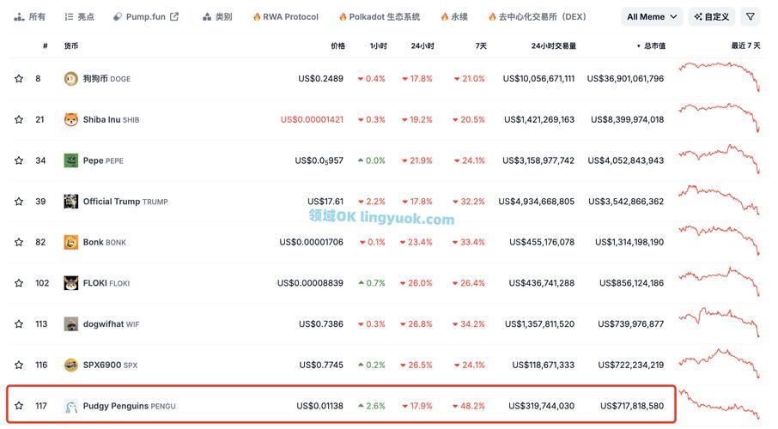Open the dogwifhat WIF coin page
The image size is (778, 429).
pos(111,323)
